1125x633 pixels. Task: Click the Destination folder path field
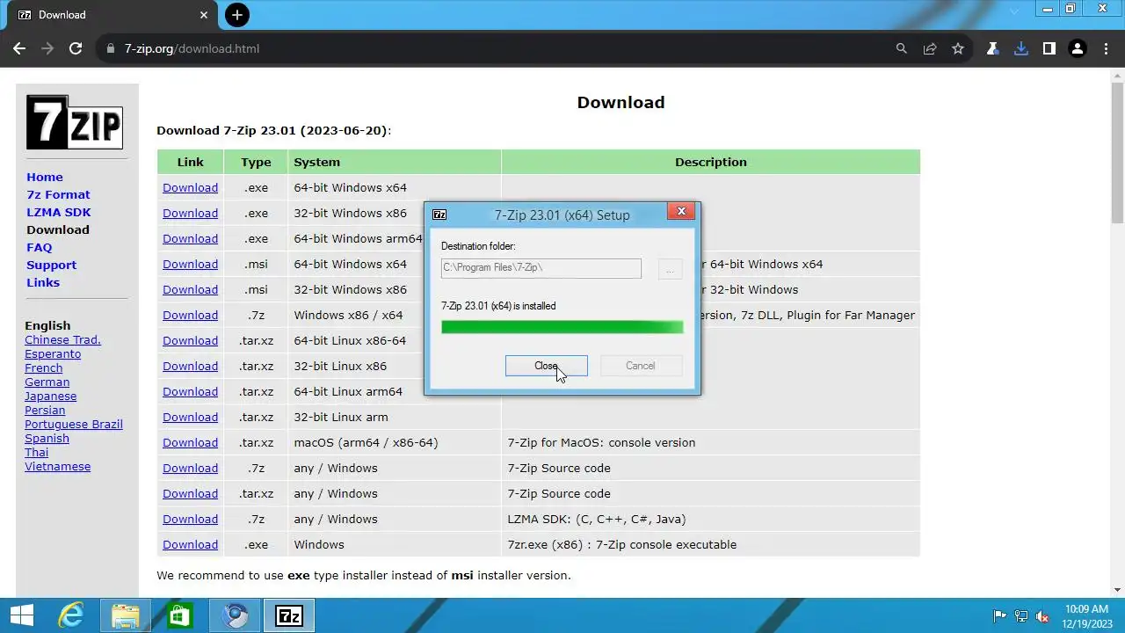(541, 268)
